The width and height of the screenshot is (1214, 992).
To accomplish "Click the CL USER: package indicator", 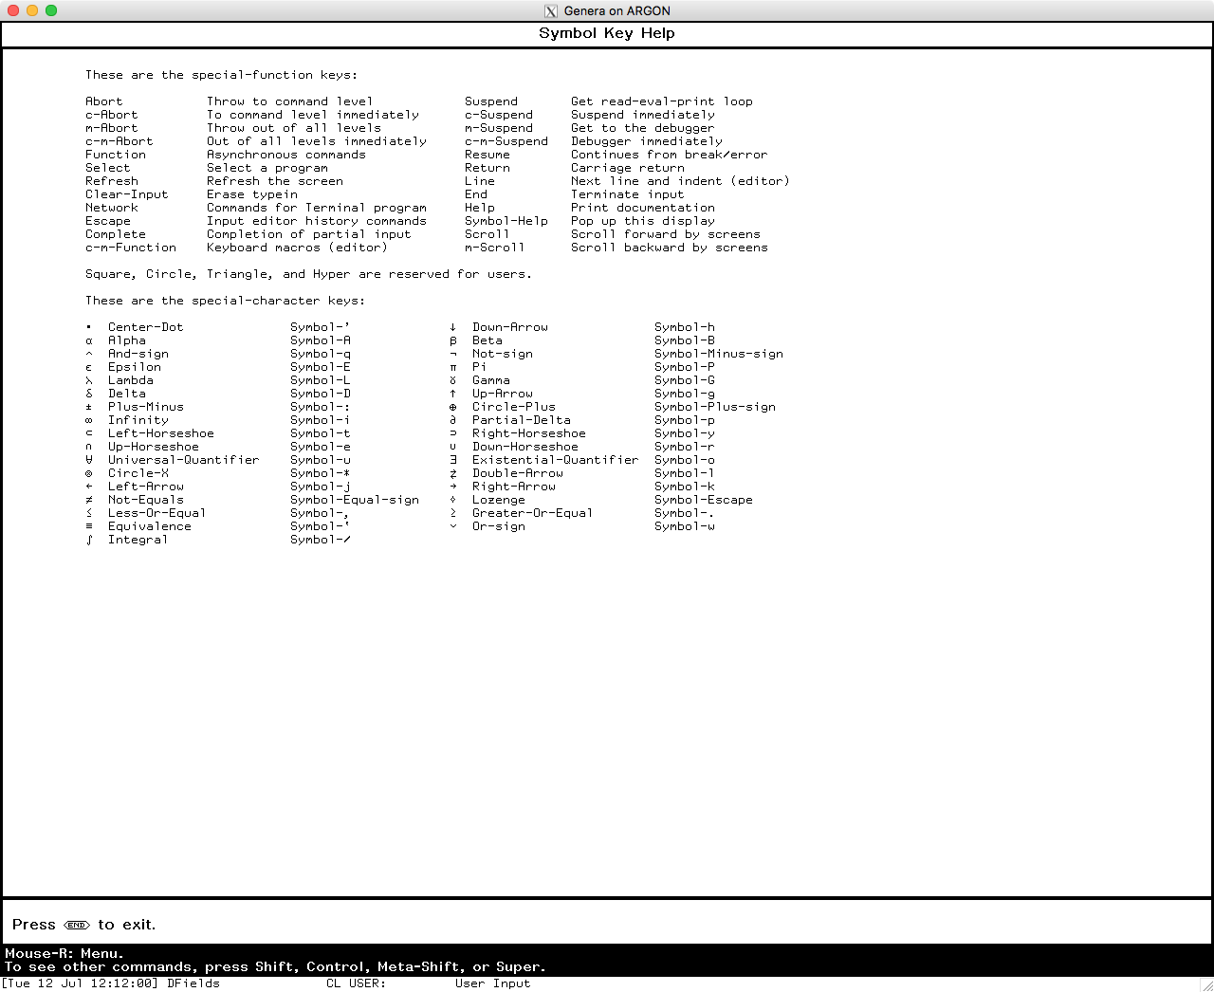I will [356, 983].
